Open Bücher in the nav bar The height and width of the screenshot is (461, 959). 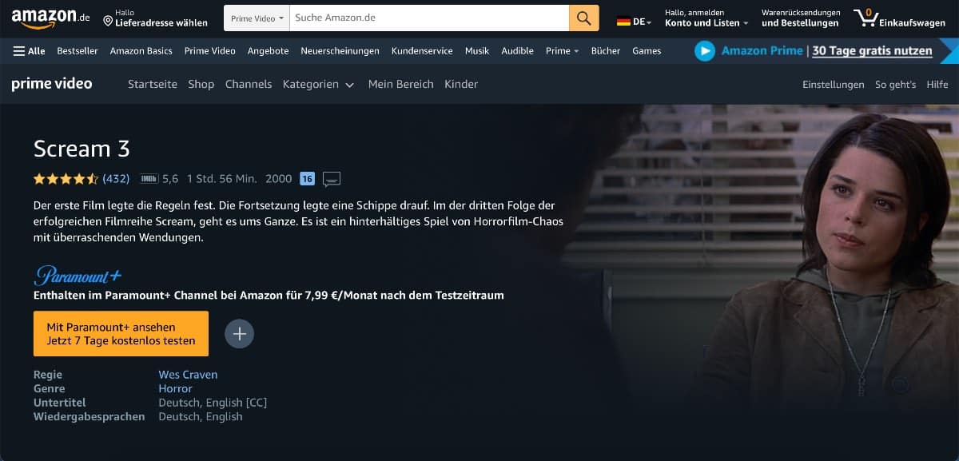coord(606,51)
